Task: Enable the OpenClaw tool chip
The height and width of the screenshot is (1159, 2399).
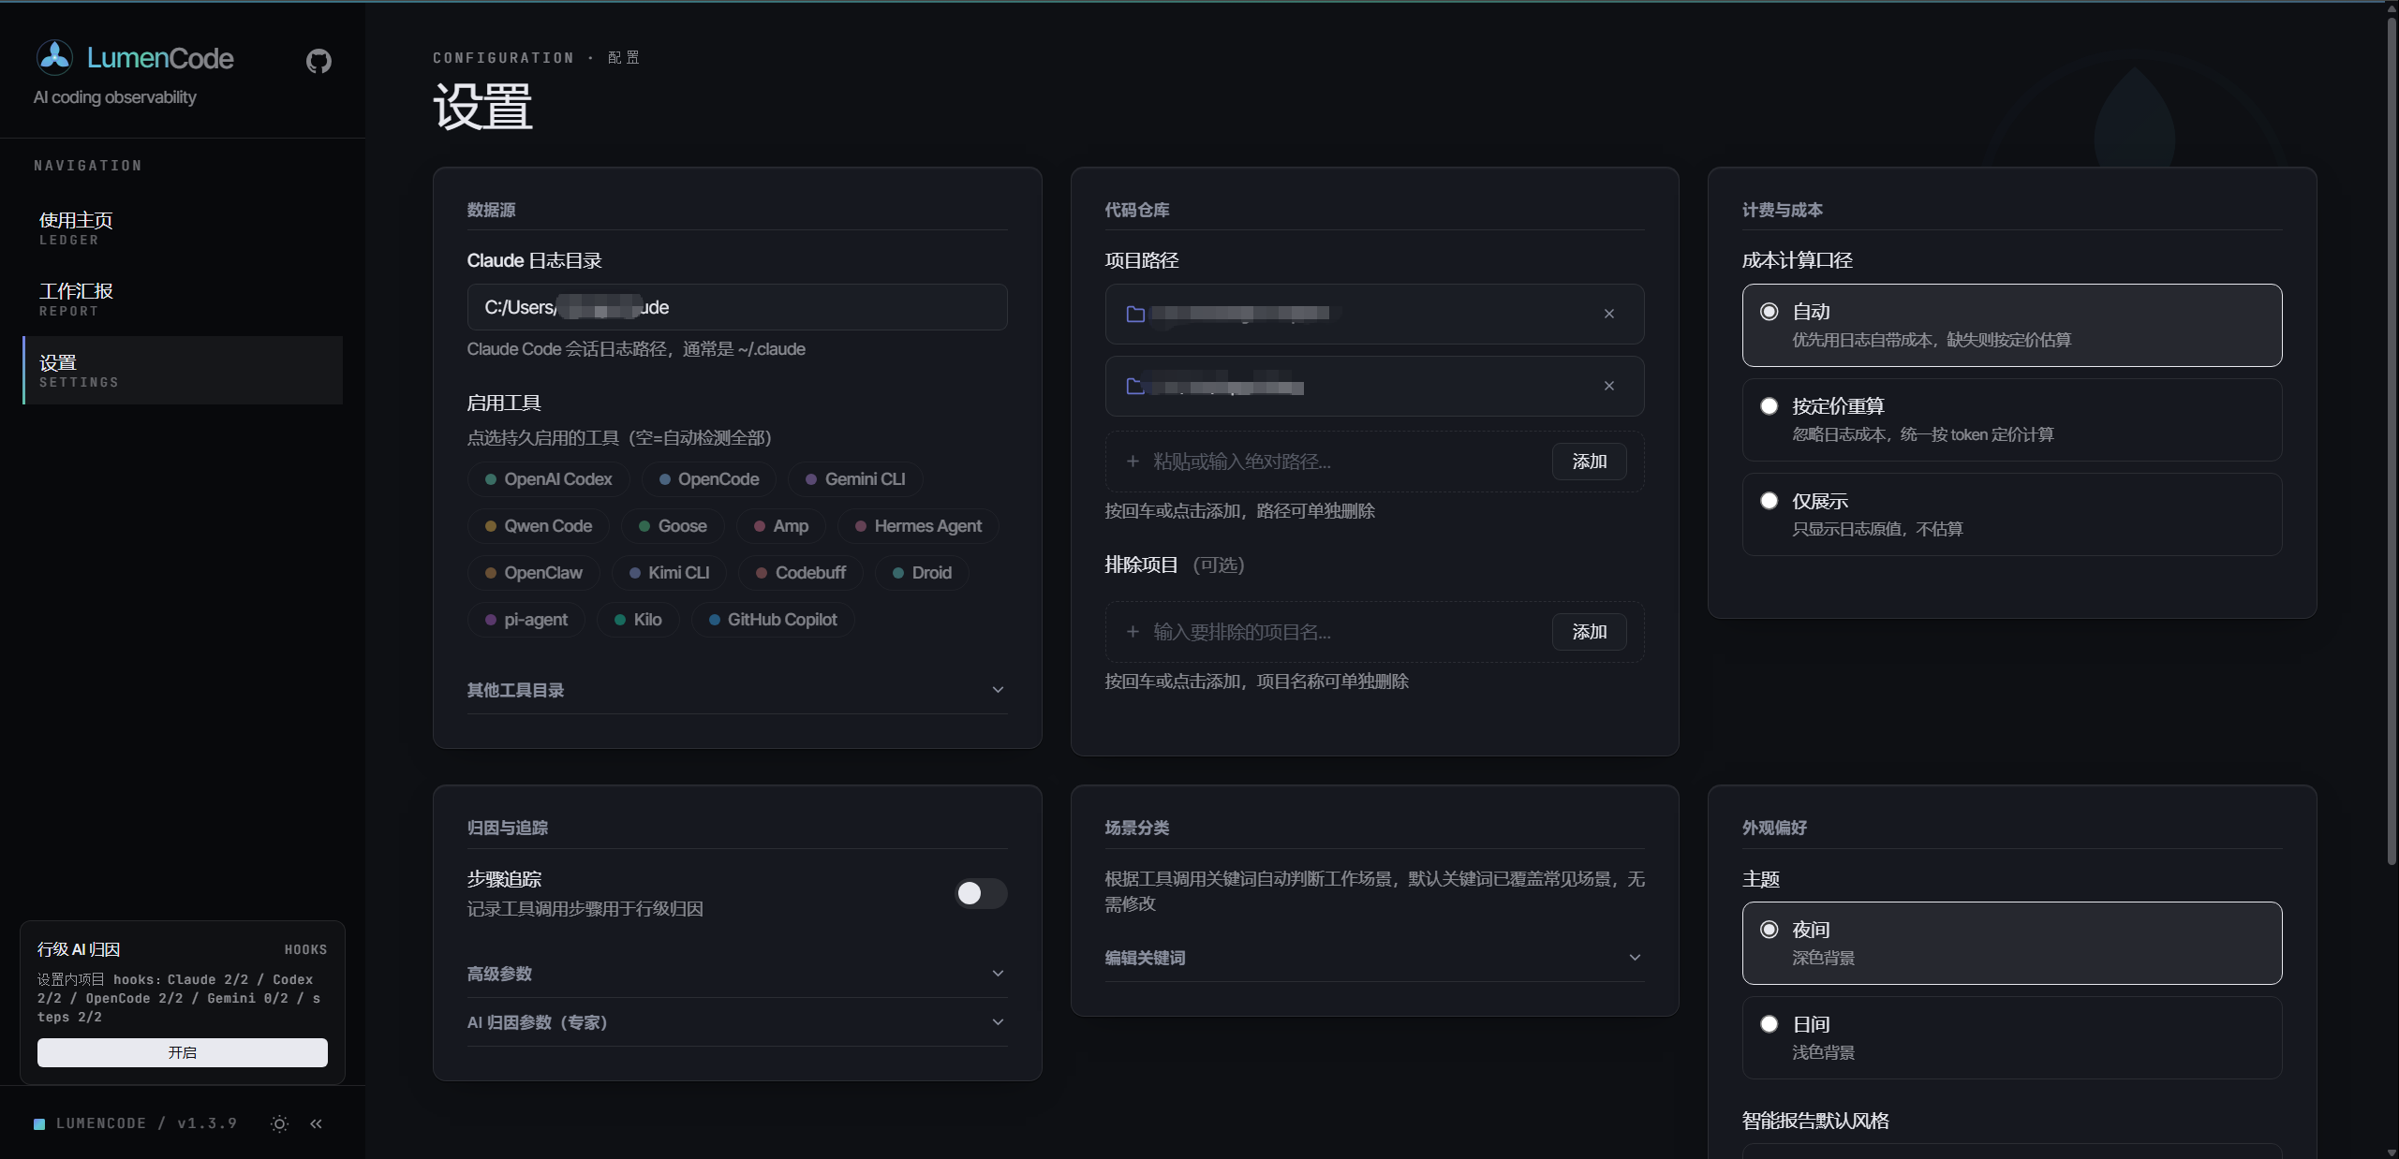Action: click(x=534, y=573)
